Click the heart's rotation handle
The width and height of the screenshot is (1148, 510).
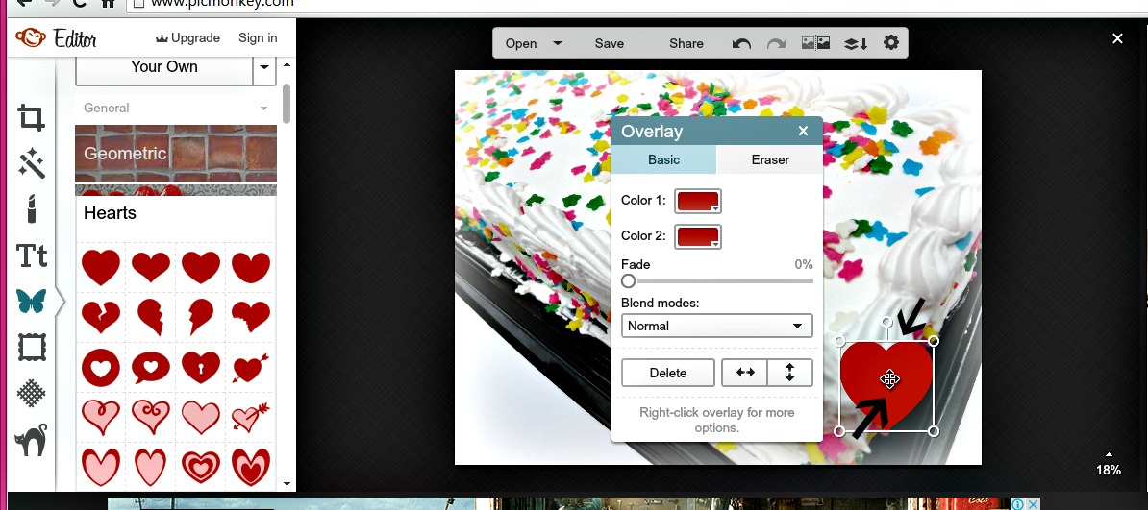pyautogui.click(x=886, y=322)
